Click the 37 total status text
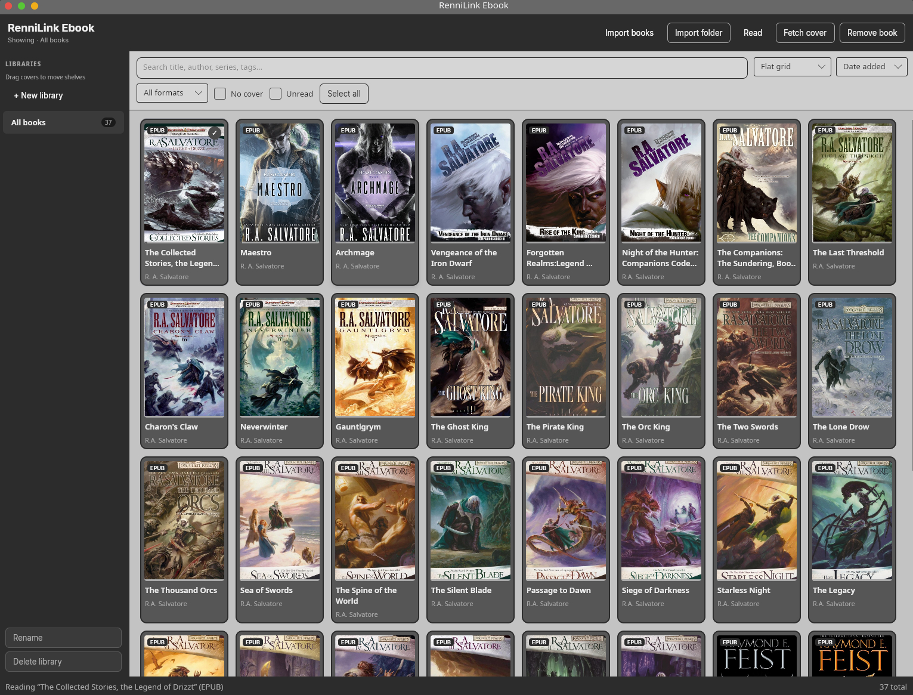Image resolution: width=913 pixels, height=695 pixels. point(893,687)
